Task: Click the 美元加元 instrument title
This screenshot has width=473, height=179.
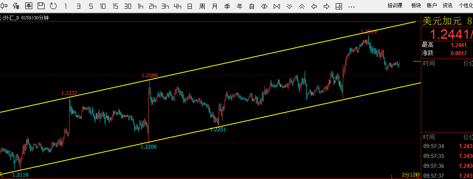Action: 442,21
